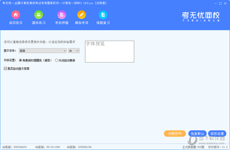Click the 保存设置 button

[x=217, y=134]
